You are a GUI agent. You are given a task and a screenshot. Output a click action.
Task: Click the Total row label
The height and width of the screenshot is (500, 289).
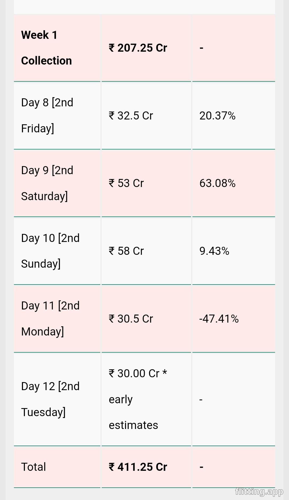coord(33,467)
